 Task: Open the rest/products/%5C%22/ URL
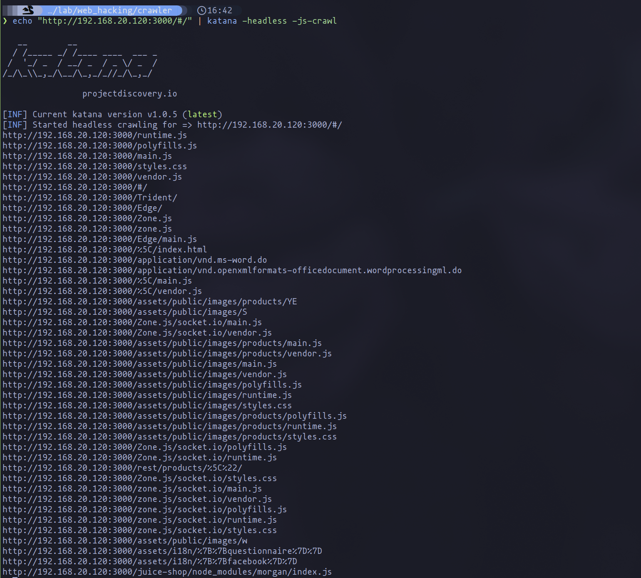click(x=122, y=468)
